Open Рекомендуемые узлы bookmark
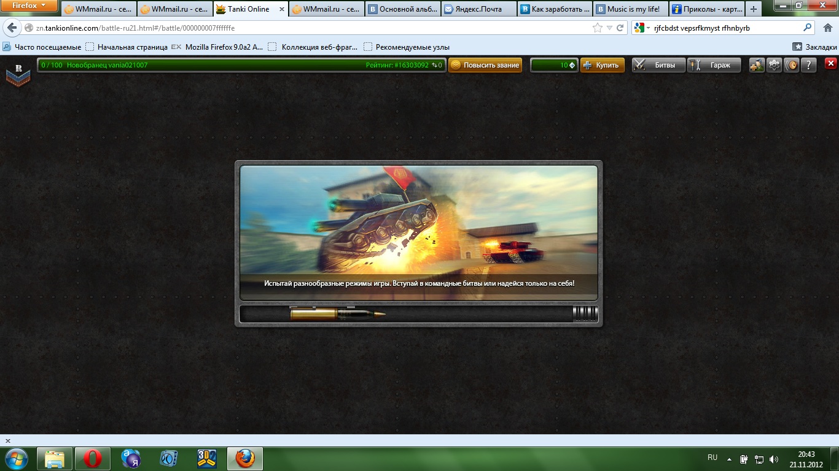The height and width of the screenshot is (471, 839). pyautogui.click(x=407, y=47)
